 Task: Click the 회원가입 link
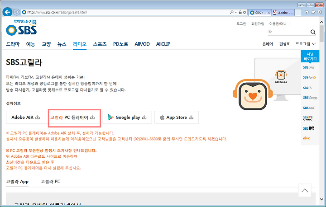tap(258, 24)
